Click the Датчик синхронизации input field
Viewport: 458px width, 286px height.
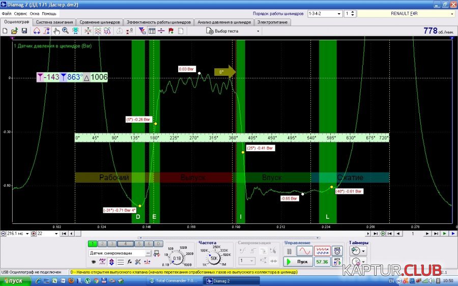pyautogui.click(x=117, y=253)
